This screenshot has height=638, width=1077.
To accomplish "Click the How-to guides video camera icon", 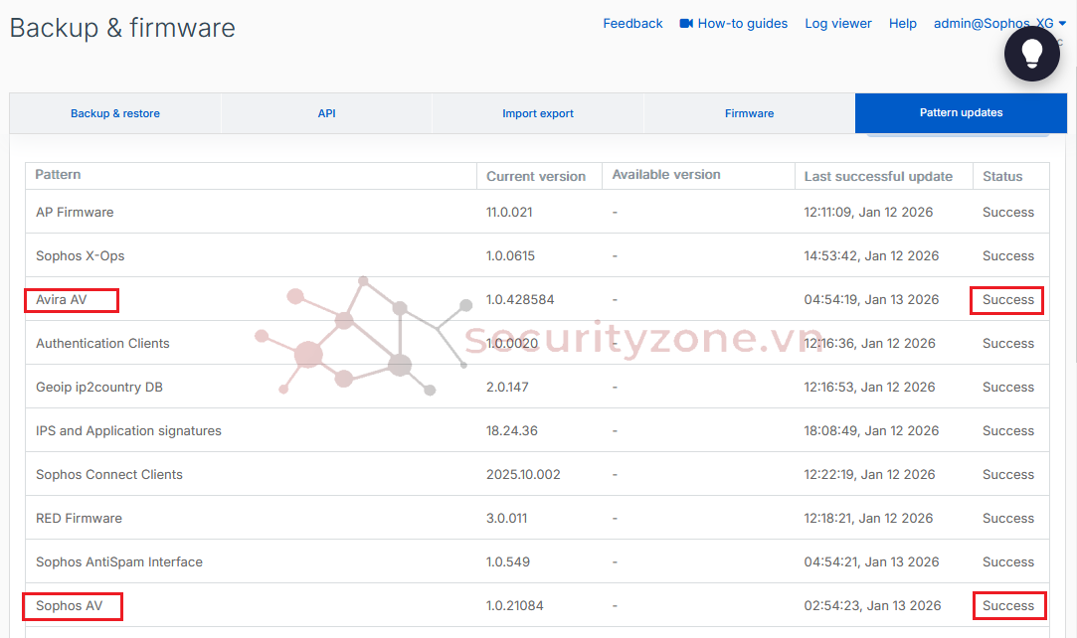I will [x=686, y=23].
